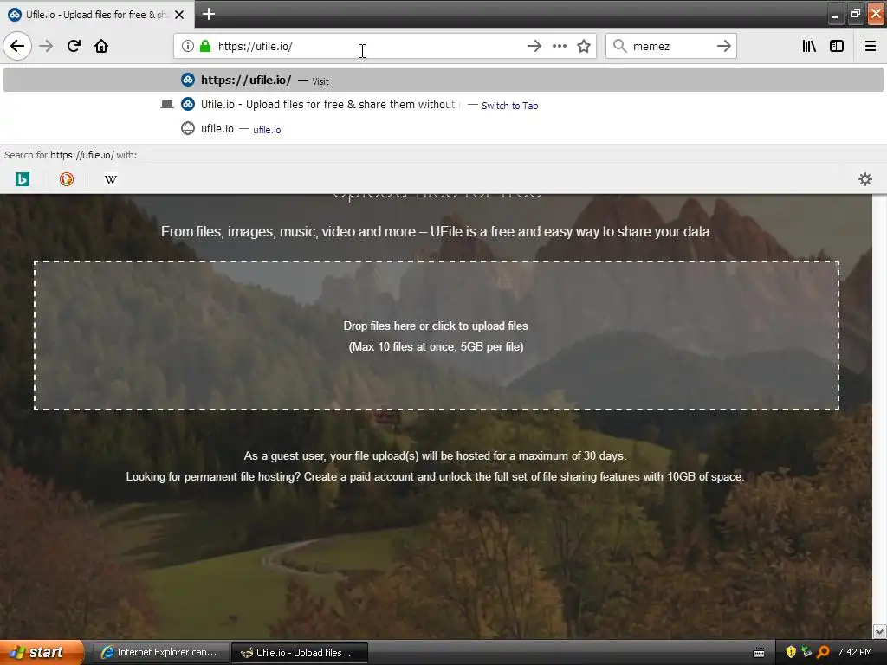Image resolution: width=887 pixels, height=665 pixels.
Task: Click the keyboard icon in system tray
Action: (x=759, y=653)
